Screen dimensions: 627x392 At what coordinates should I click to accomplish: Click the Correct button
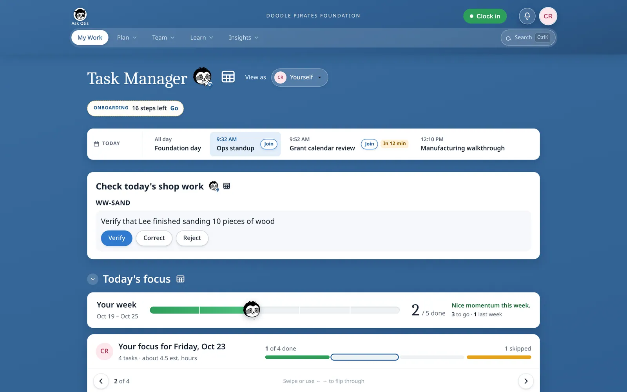tap(154, 238)
